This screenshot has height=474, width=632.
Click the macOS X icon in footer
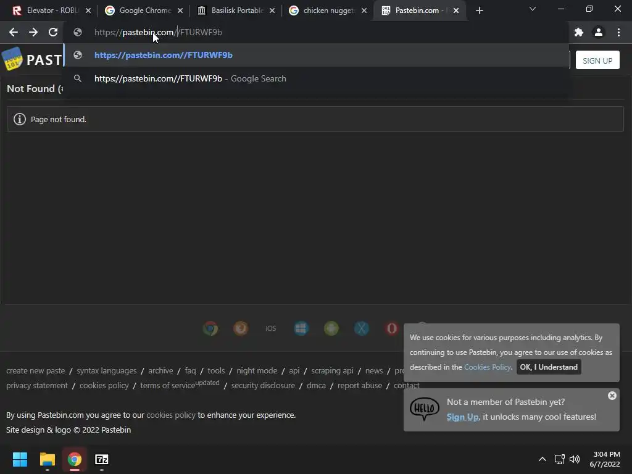click(x=362, y=328)
